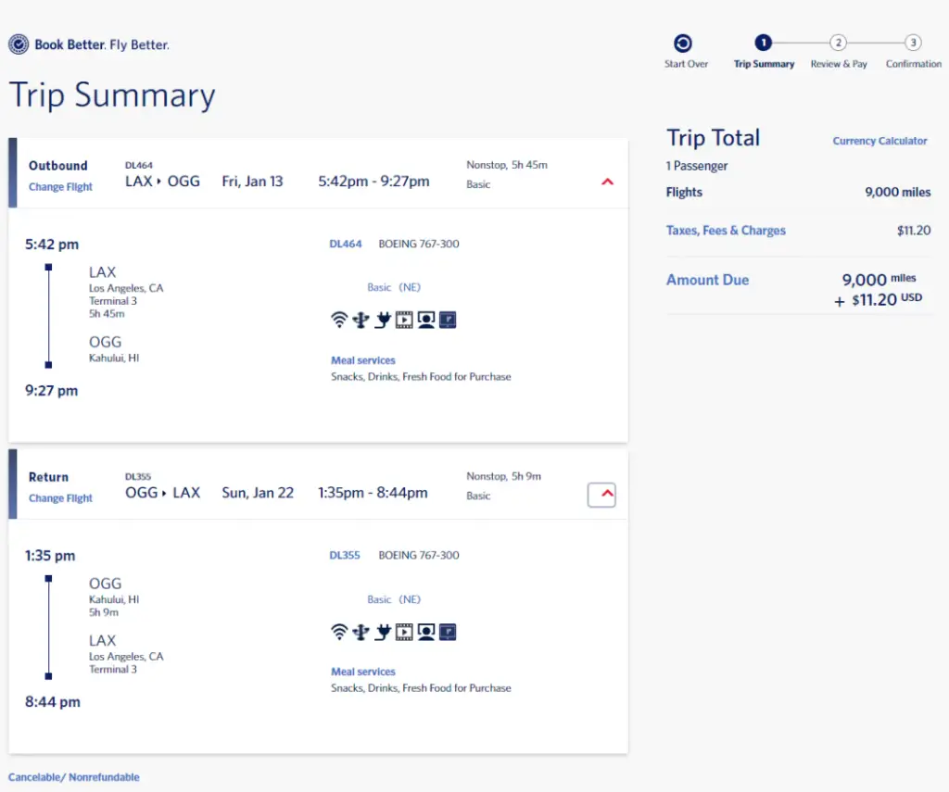Click the DL464 flight number link in details
949x792 pixels.
(x=346, y=245)
